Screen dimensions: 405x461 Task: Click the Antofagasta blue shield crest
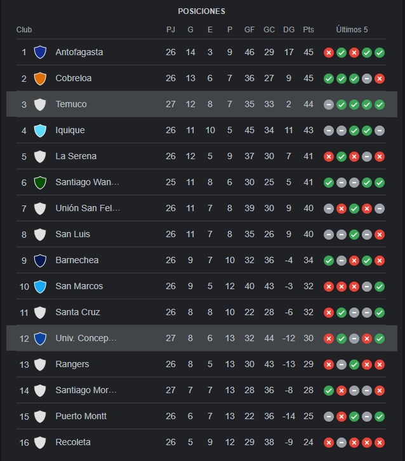point(40,53)
